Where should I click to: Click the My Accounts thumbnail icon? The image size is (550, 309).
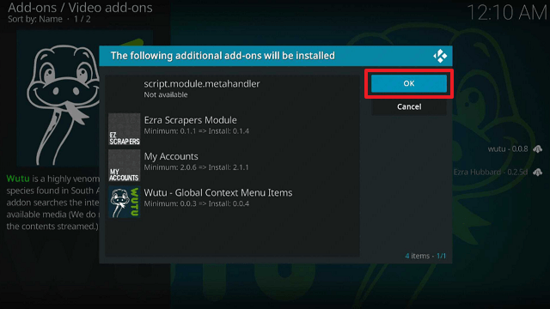(124, 166)
